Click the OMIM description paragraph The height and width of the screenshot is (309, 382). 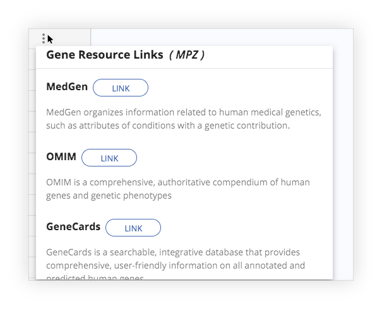(x=178, y=189)
